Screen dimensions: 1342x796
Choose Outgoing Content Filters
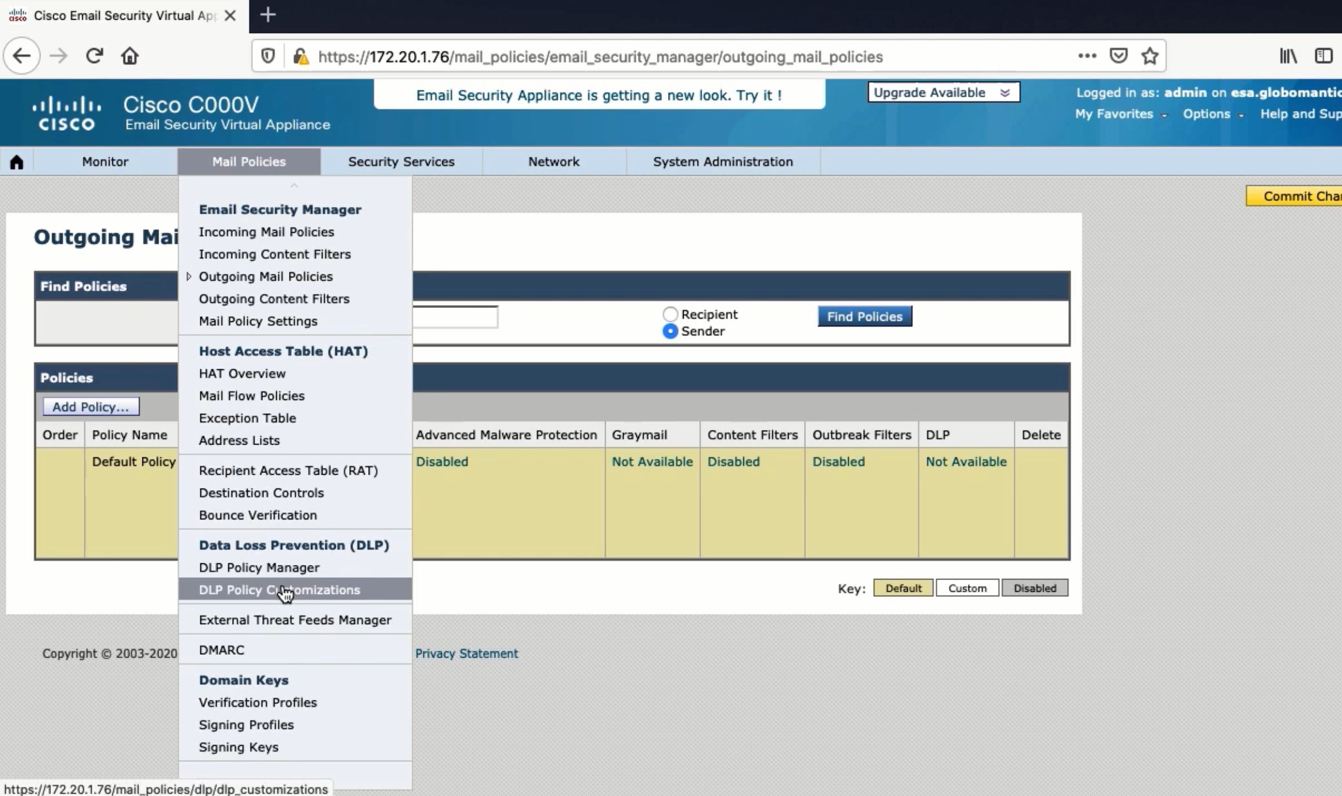click(x=274, y=299)
